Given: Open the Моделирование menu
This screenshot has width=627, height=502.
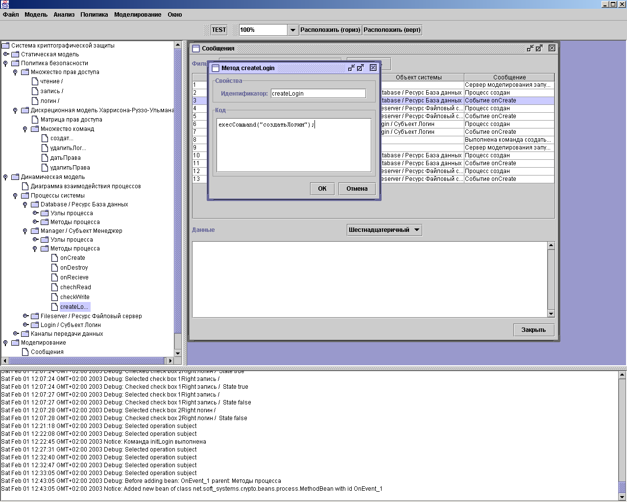Looking at the screenshot, I should [x=138, y=15].
